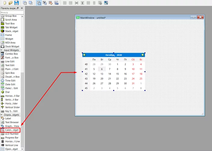Apply Lay Out Vertically from toolbar

71,3
